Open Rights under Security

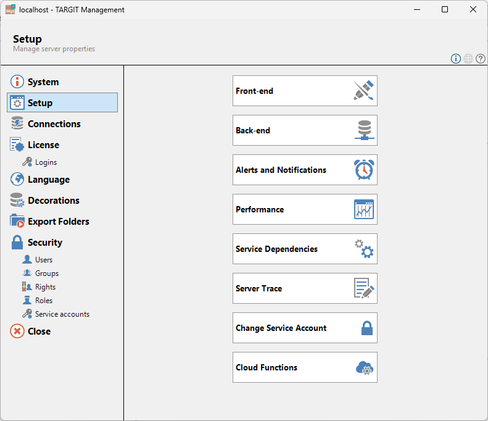pyautogui.click(x=45, y=287)
